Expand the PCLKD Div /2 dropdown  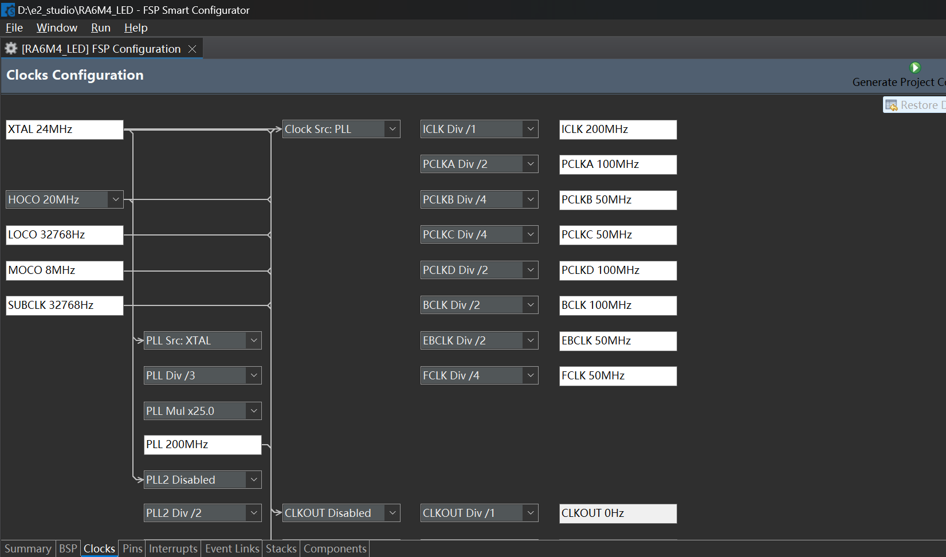pyautogui.click(x=531, y=270)
